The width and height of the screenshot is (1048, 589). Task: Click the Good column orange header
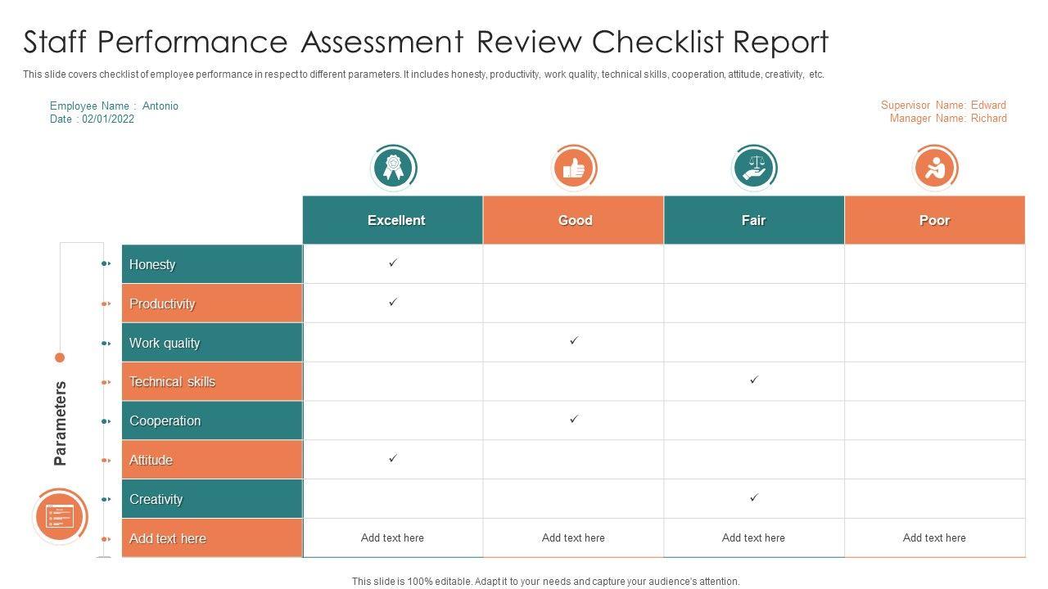tap(574, 220)
